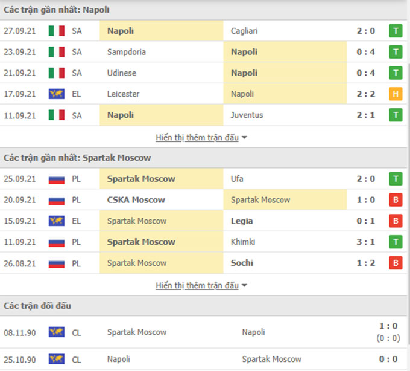Select the Các trận gần nhất: Napoli header
The image size is (410, 371).
point(57,10)
